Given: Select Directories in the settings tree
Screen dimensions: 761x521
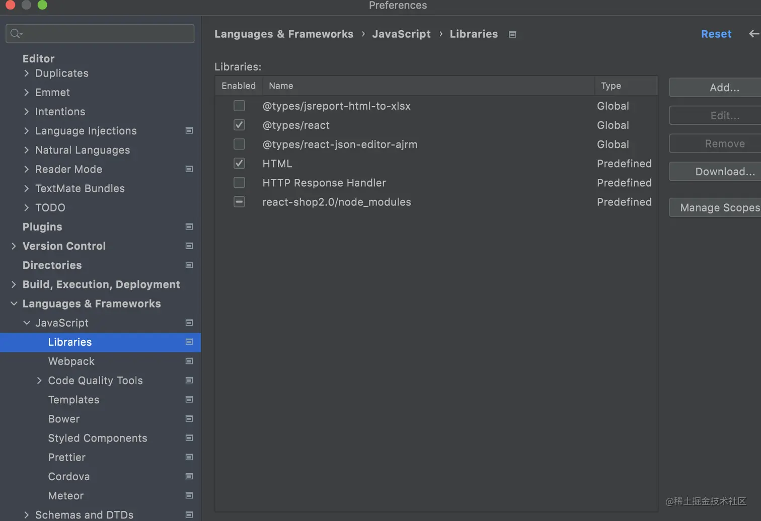Looking at the screenshot, I should coord(52,265).
